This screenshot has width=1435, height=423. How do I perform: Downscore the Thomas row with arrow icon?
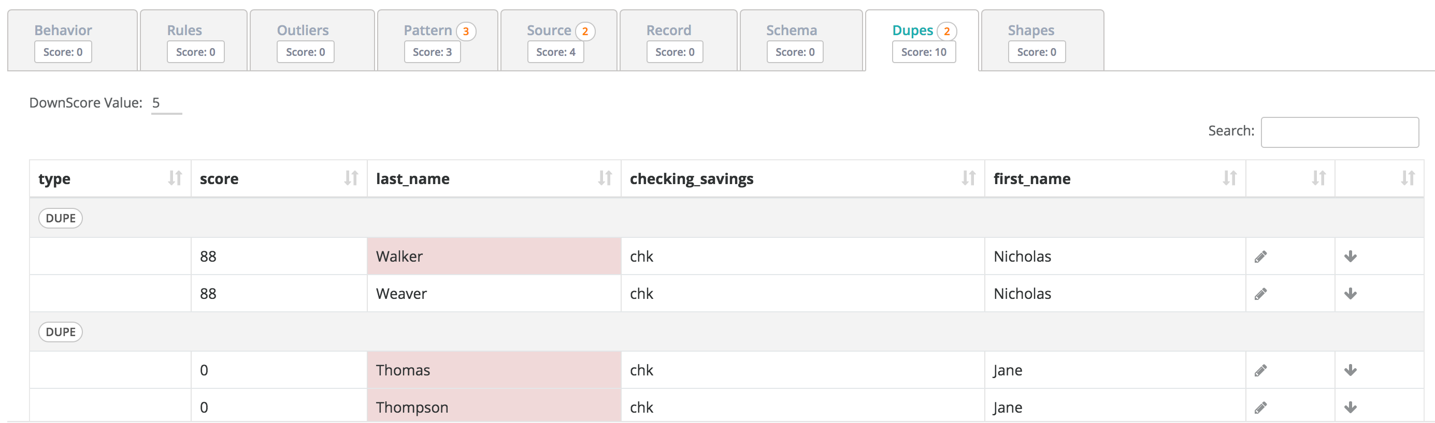point(1351,370)
